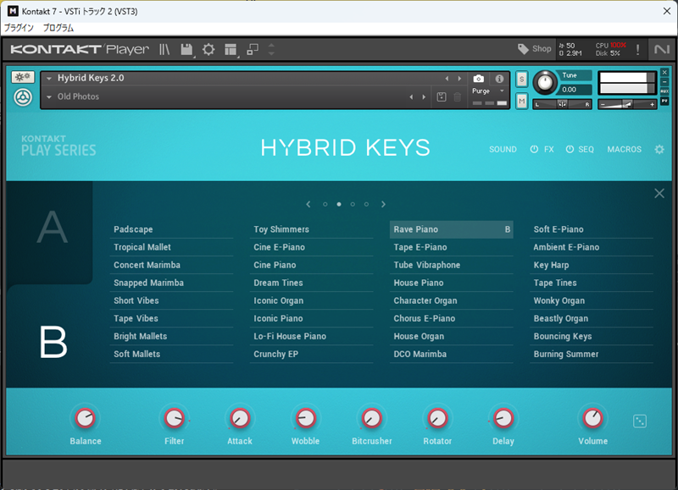
Task: Load next instrument using right arrow
Action: click(459, 79)
